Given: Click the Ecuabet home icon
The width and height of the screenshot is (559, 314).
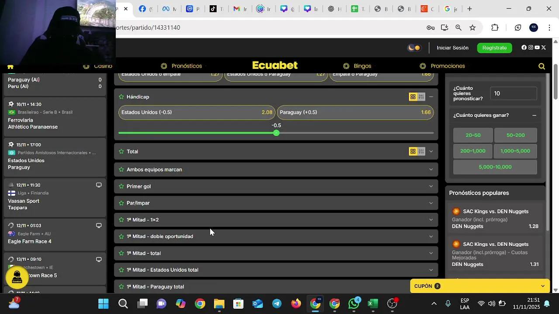Looking at the screenshot, I should (x=10, y=67).
